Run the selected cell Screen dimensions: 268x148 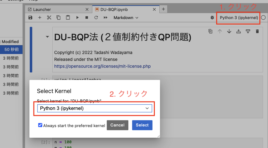tap(77, 17)
